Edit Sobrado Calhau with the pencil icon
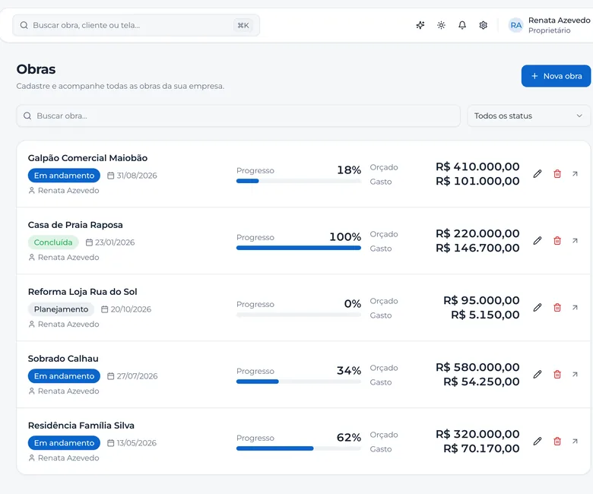 (x=538, y=375)
